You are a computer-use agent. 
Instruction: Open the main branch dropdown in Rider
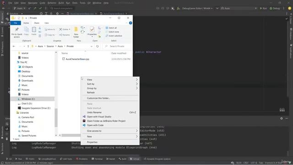tap(19, 8)
